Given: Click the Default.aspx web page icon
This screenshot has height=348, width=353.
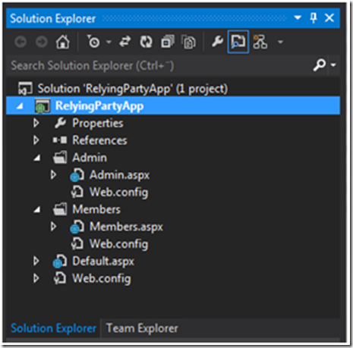Looking at the screenshot, I should click(x=60, y=262).
